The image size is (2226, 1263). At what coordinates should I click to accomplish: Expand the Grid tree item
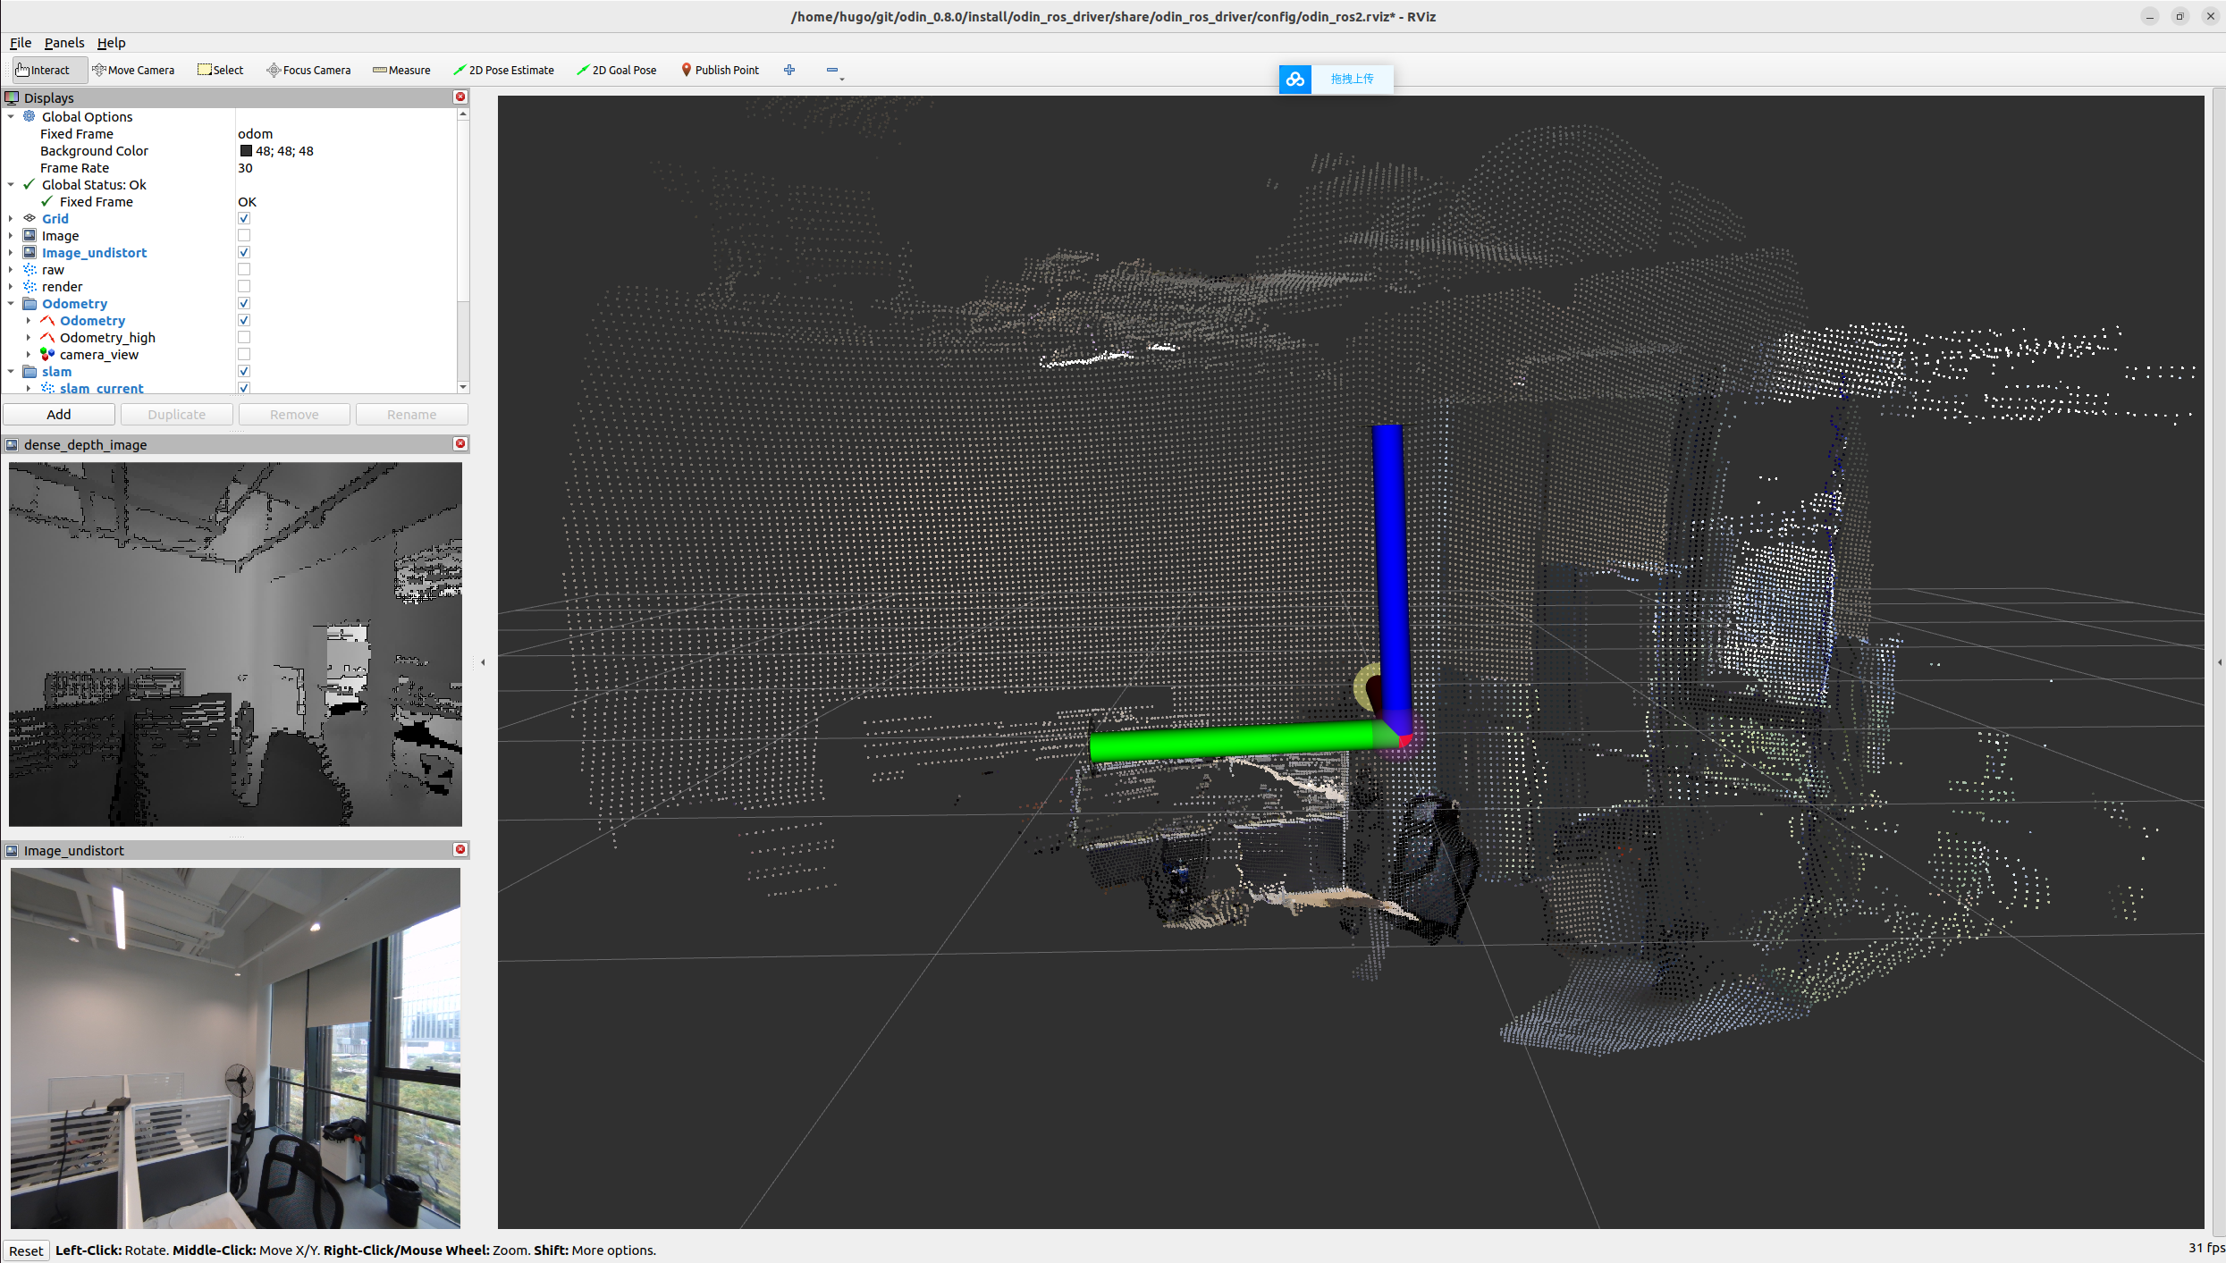[11, 219]
